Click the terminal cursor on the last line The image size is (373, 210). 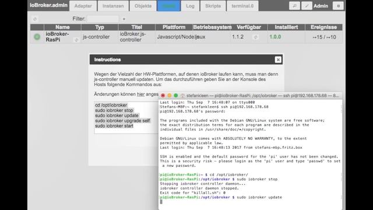coord(161,202)
